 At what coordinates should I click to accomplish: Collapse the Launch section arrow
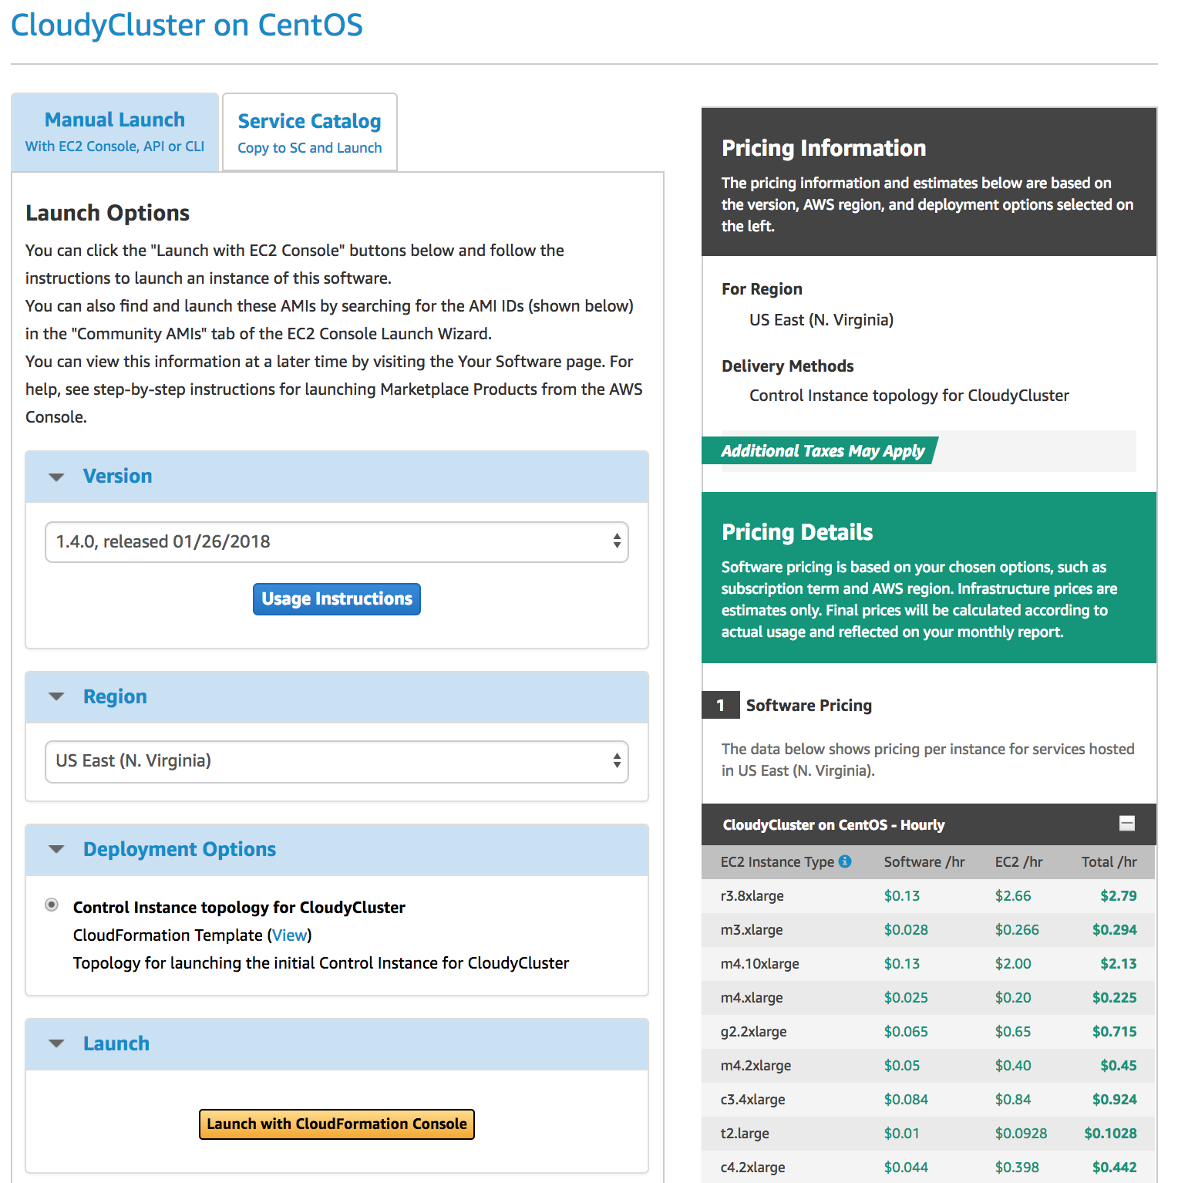(56, 1043)
